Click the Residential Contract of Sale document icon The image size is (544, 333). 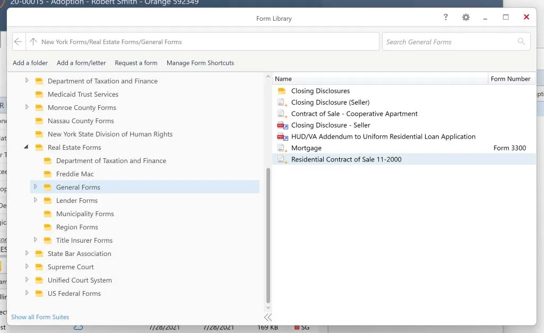pos(282,160)
